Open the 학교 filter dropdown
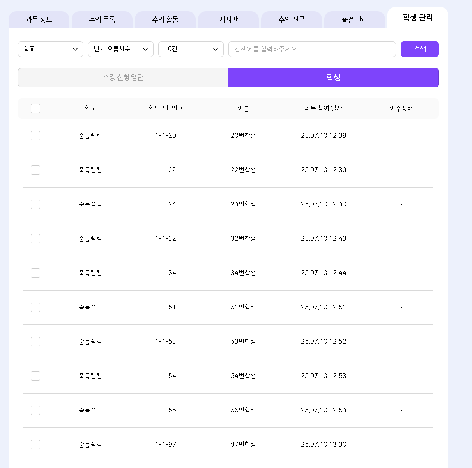The image size is (472, 468). pos(51,49)
